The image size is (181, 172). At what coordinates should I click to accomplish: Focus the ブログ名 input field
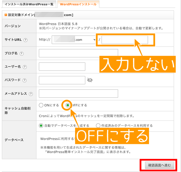(78, 53)
